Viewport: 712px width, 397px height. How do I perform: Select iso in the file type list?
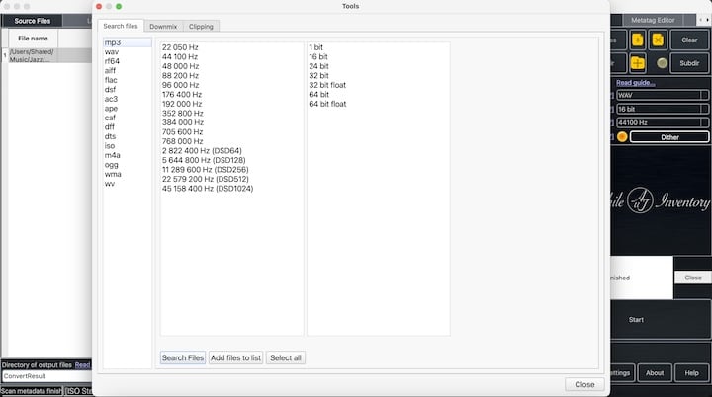coord(128,146)
